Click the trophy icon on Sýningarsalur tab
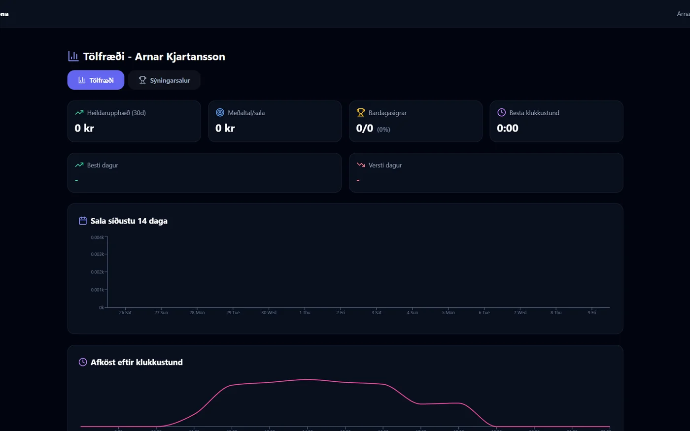The image size is (690, 431). pyautogui.click(x=142, y=80)
